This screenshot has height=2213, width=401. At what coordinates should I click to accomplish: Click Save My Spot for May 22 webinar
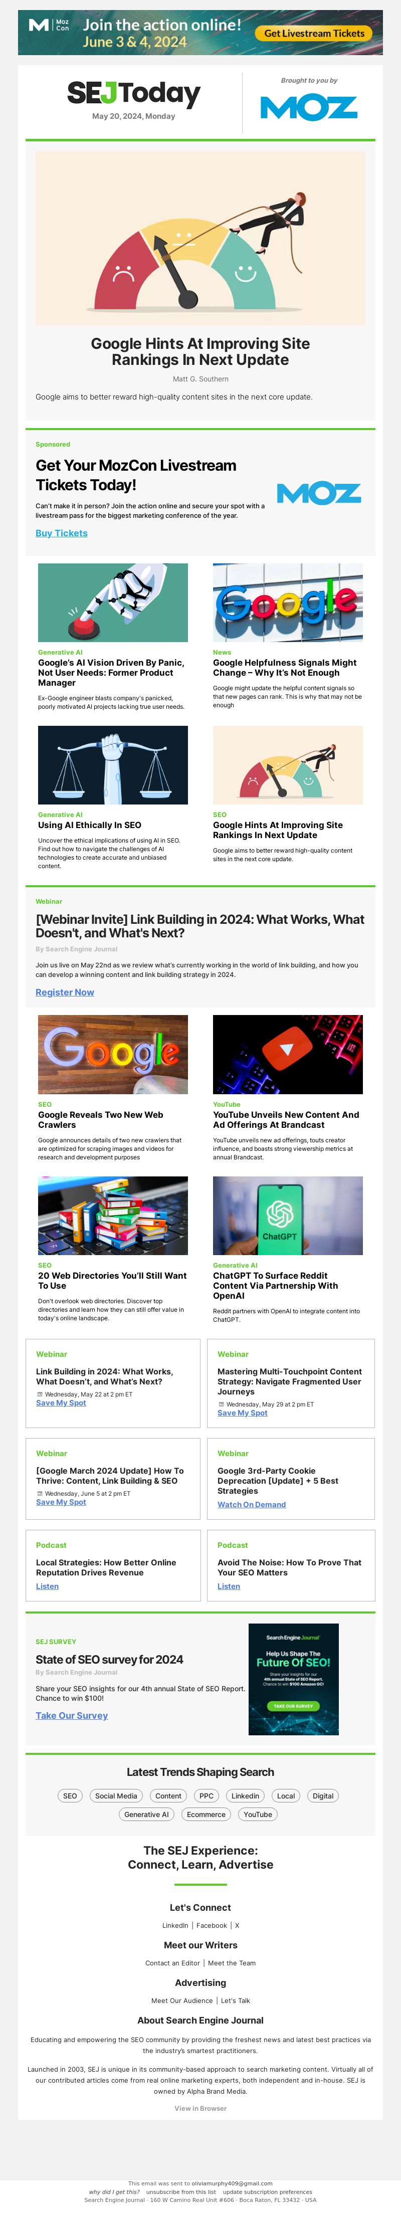61,1403
